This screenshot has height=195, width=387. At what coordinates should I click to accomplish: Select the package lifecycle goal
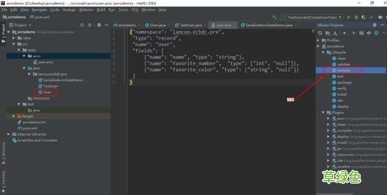342,82
